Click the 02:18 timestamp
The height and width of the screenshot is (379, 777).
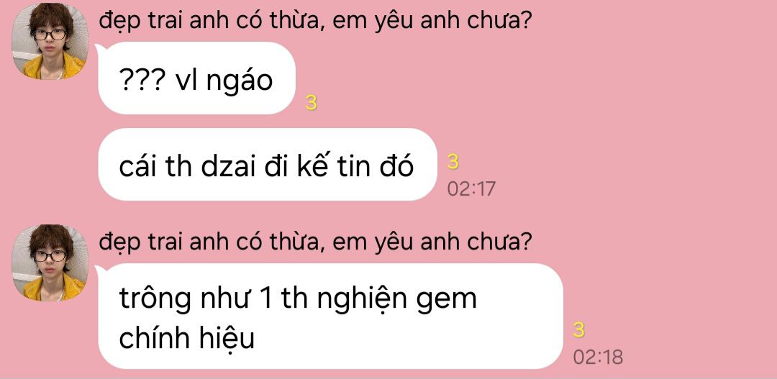click(x=598, y=357)
